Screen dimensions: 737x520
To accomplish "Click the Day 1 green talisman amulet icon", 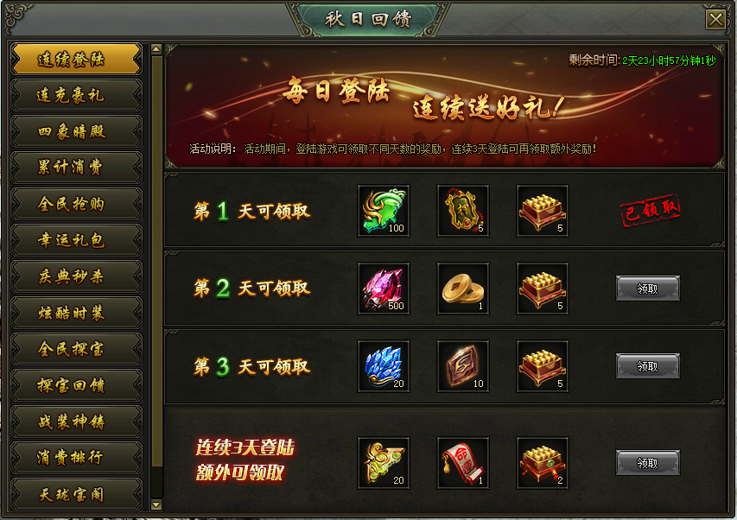I will 463,211.
